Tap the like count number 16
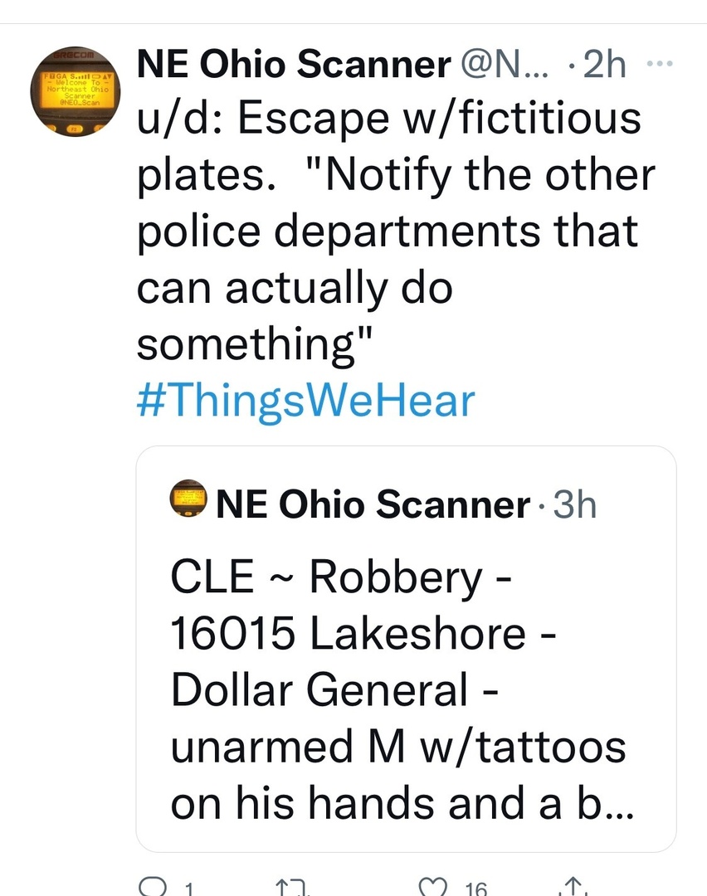This screenshot has height=896, width=707. (x=475, y=889)
